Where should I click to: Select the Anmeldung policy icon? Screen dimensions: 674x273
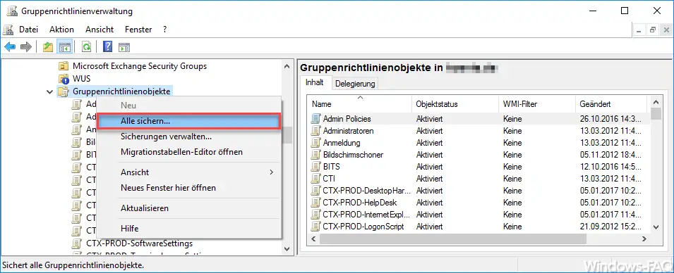click(x=316, y=143)
